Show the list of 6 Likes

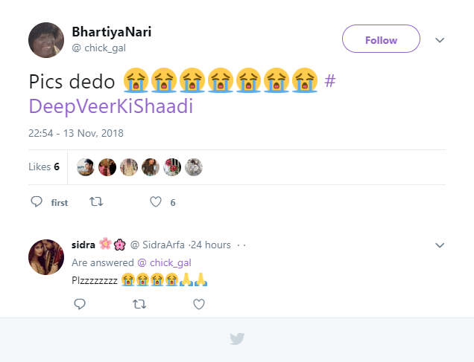[44, 167]
